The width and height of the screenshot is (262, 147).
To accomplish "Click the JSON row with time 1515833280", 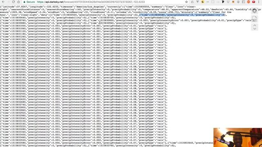I will [84, 129].
